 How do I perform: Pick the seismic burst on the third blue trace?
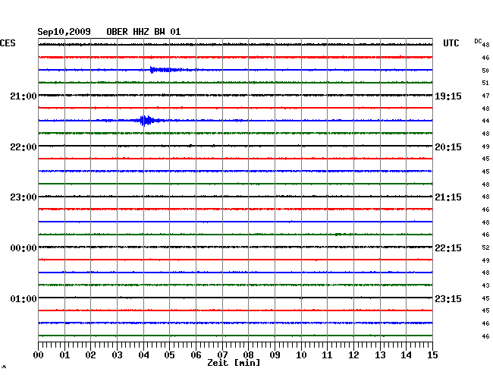coord(167,70)
